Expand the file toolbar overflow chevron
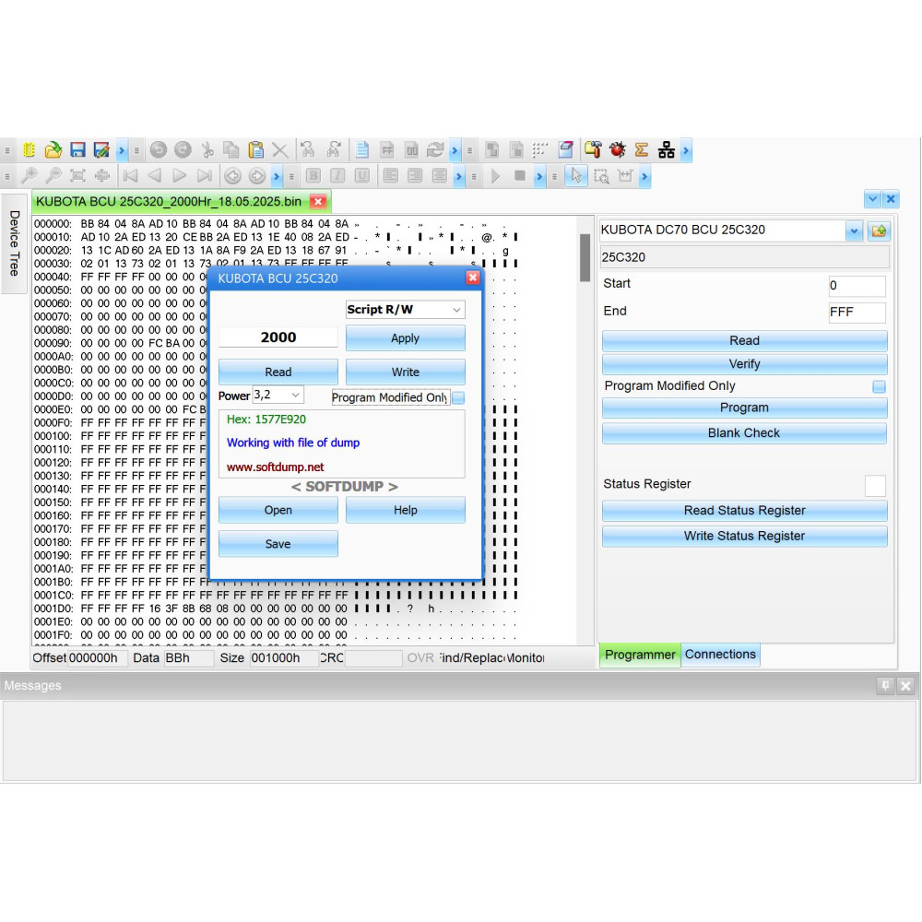Viewport: 922px width, 922px height. [x=121, y=150]
